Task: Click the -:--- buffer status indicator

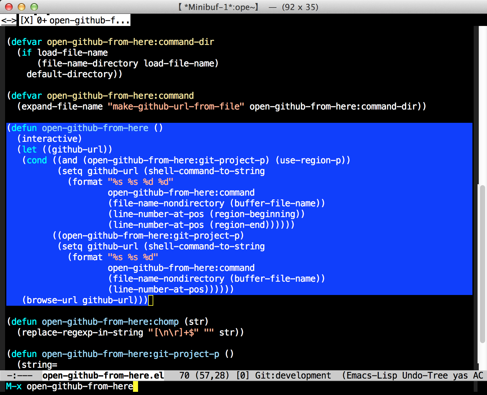Action: [x=20, y=376]
